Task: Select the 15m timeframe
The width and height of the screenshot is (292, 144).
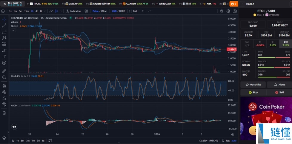Action: 27,11
